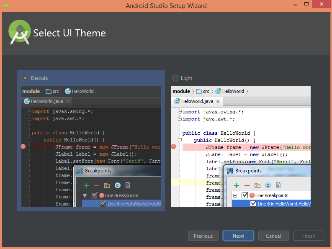Click the Light theme preview image
Viewport: 332px width, 249px height.
click(241, 146)
